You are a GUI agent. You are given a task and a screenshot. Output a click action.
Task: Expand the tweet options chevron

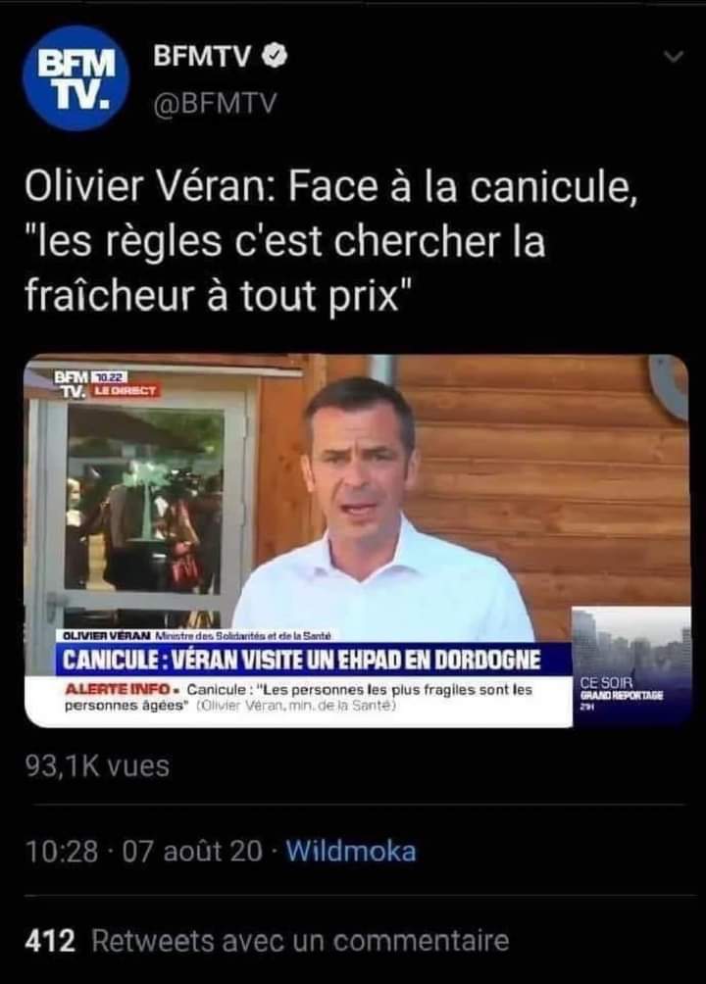click(x=674, y=57)
